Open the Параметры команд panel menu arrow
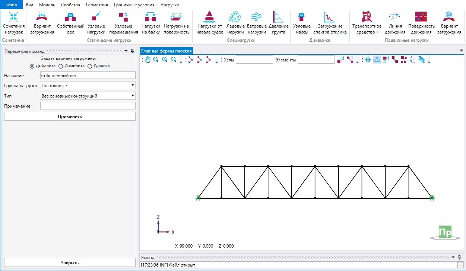466x271 pixels. pyautogui.click(x=126, y=51)
